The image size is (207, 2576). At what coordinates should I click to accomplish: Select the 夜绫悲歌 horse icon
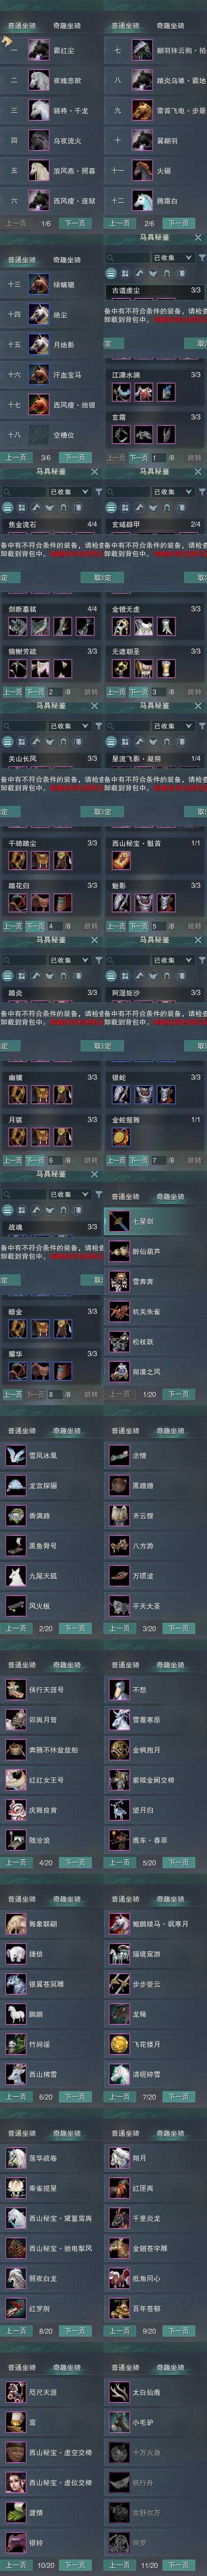click(39, 80)
